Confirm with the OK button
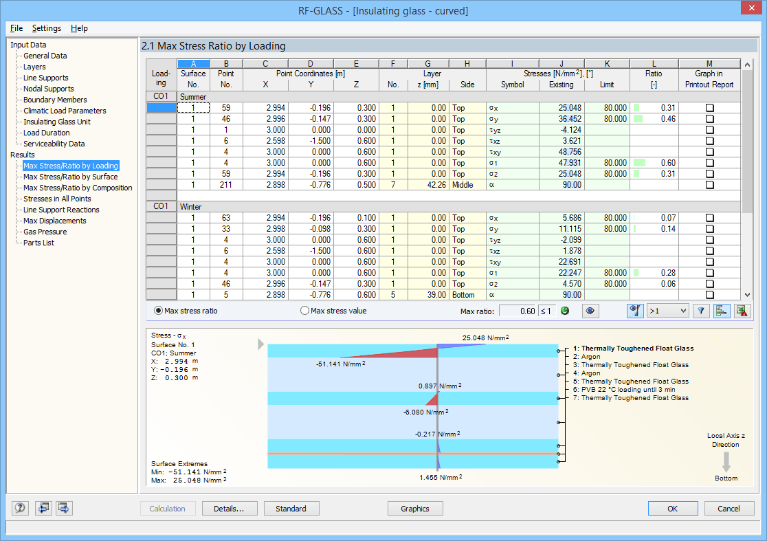The height and width of the screenshot is (541, 767). click(x=673, y=509)
